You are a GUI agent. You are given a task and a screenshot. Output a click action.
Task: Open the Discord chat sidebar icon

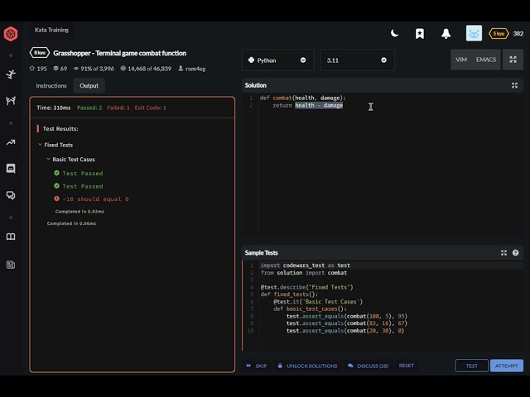tap(11, 169)
